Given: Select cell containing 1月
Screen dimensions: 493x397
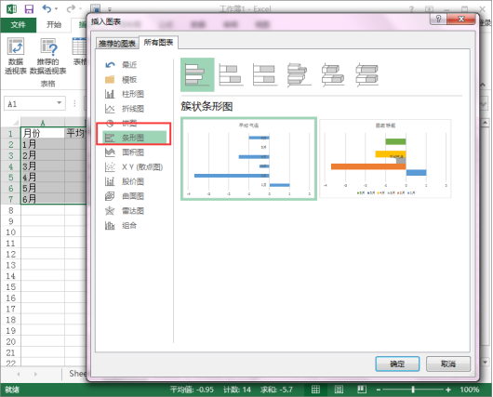Looking at the screenshot, I should [43, 144].
